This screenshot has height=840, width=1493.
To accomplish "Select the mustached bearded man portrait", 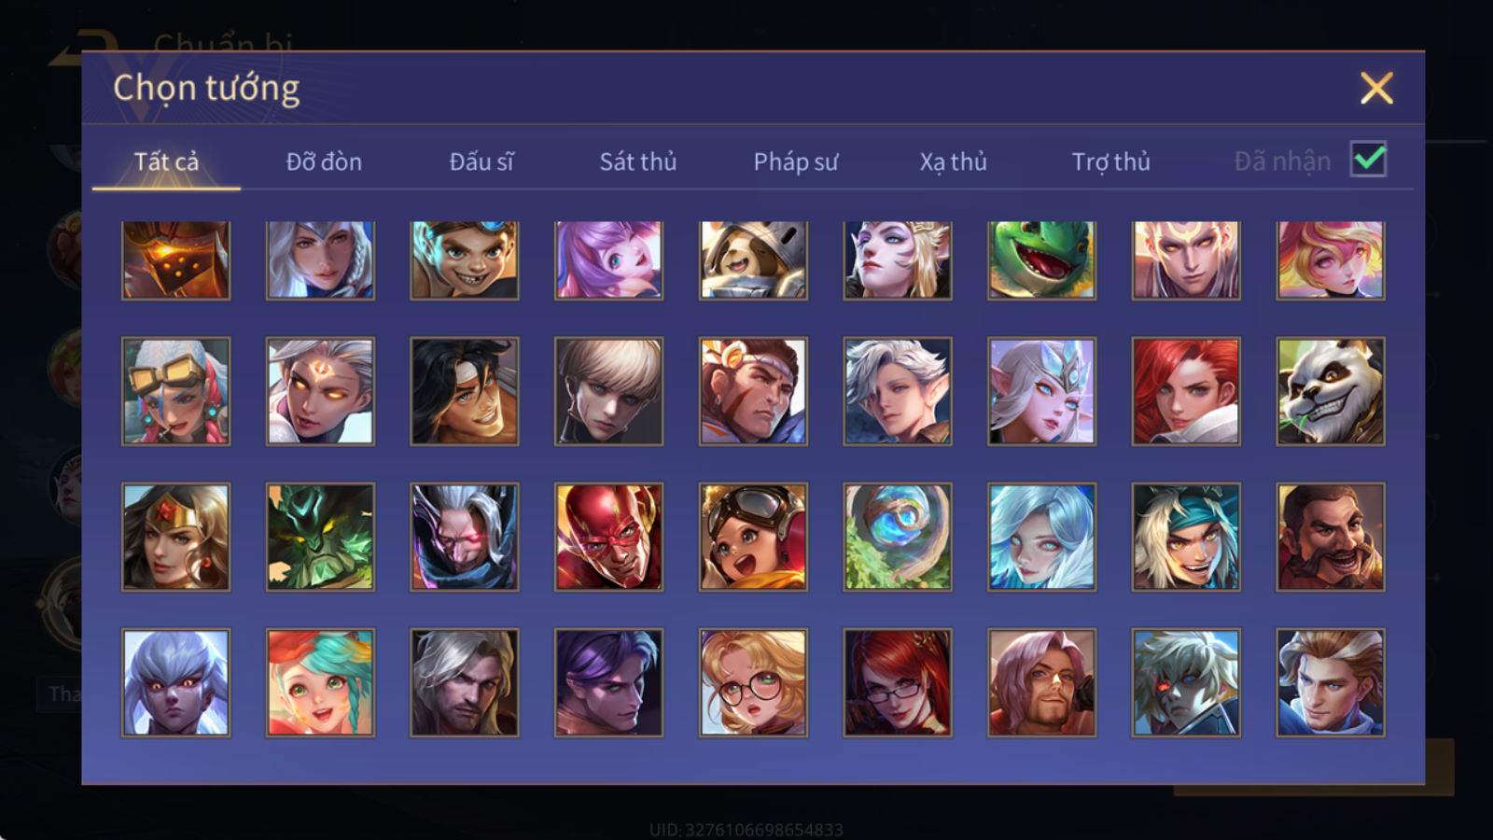I will [x=1331, y=537].
